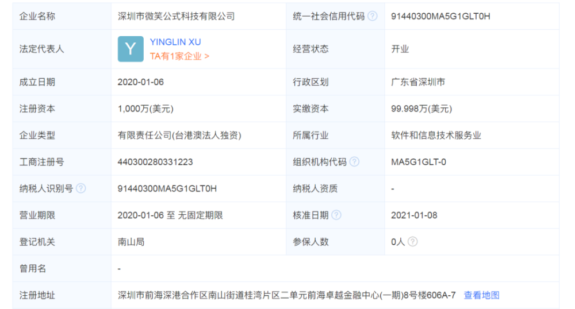Select the 统一社会信用代码 label text
This screenshot has width=575, height=309.
[328, 16]
